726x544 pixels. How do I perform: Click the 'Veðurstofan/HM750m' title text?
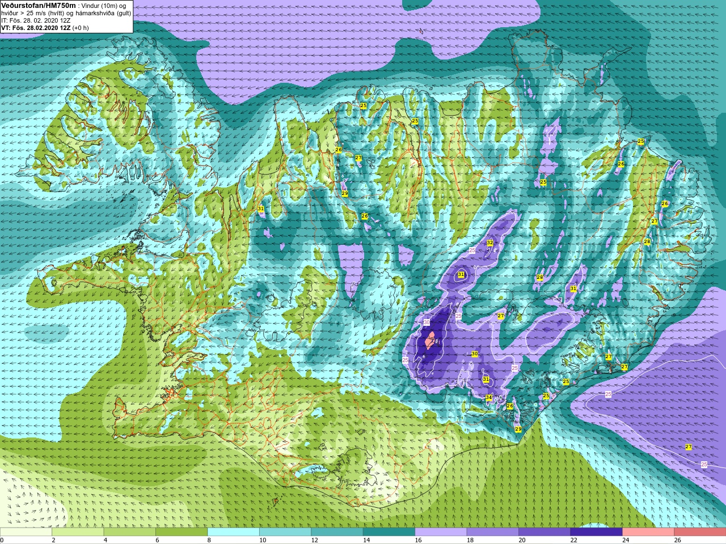(39, 5)
